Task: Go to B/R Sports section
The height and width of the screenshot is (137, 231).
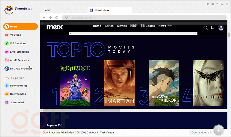Action: 148,26
